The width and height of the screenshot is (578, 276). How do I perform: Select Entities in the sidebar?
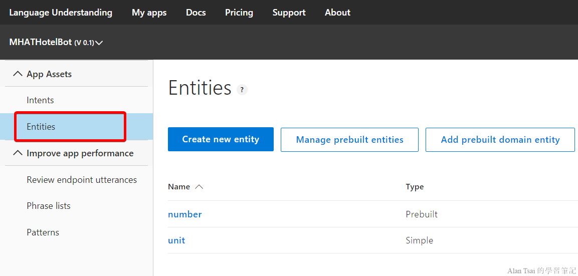click(x=41, y=127)
